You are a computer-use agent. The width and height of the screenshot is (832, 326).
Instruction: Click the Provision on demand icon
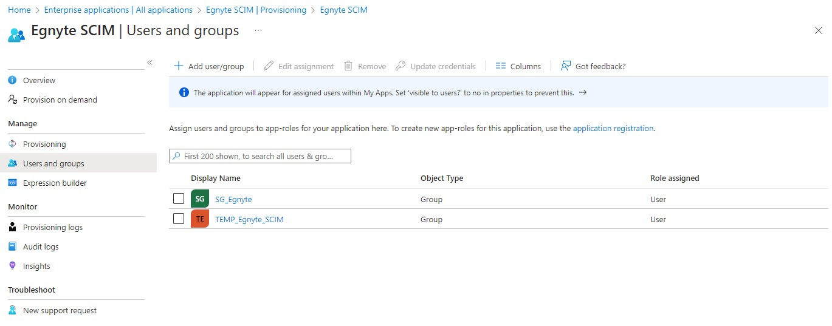[12, 100]
